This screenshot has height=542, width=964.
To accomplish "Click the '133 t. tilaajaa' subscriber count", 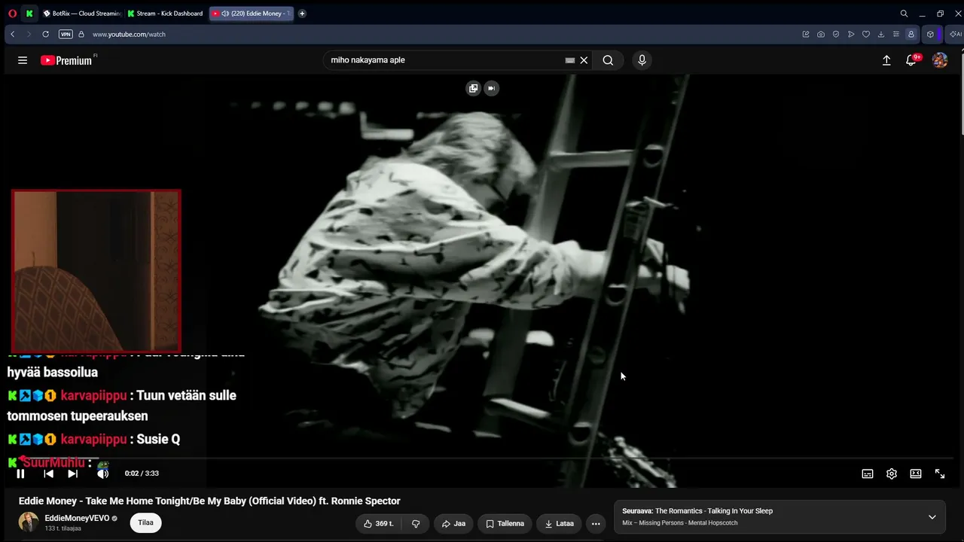I will (x=63, y=528).
